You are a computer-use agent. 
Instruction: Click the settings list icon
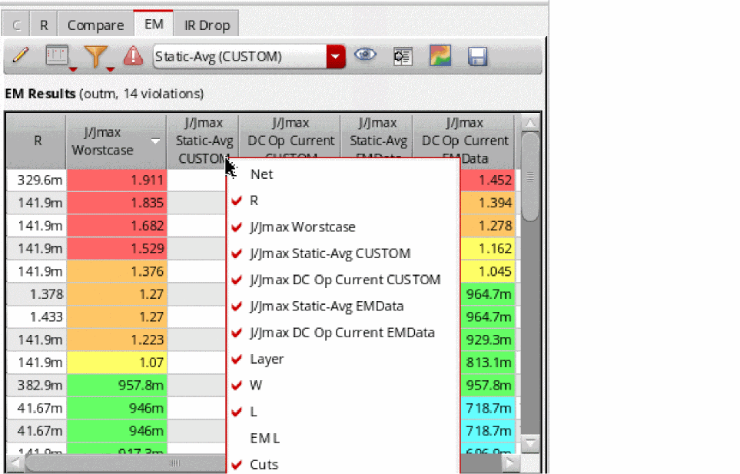403,57
